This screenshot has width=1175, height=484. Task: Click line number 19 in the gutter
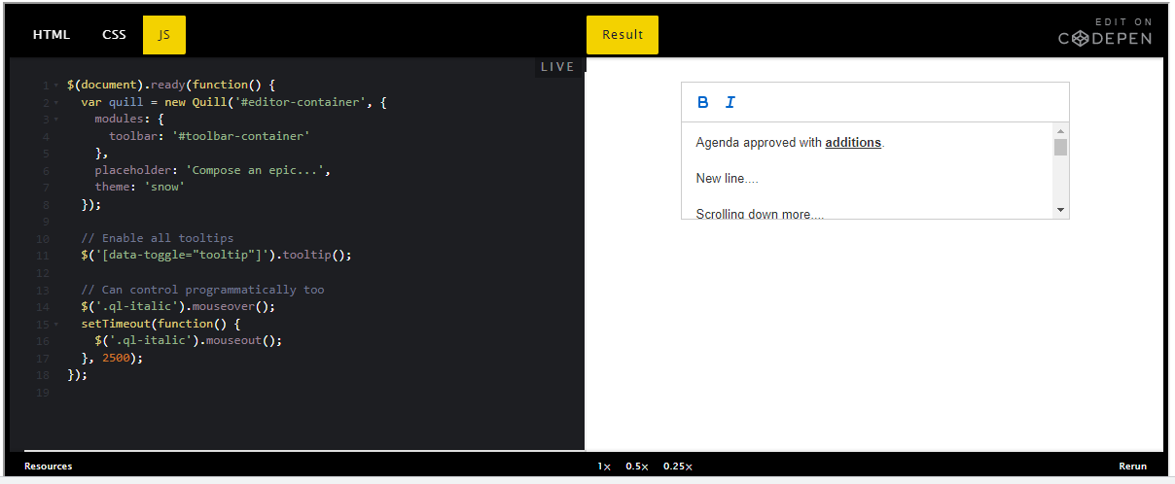point(42,392)
